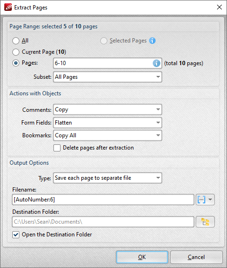Click the "Actions with Objects" heading

[35, 93]
